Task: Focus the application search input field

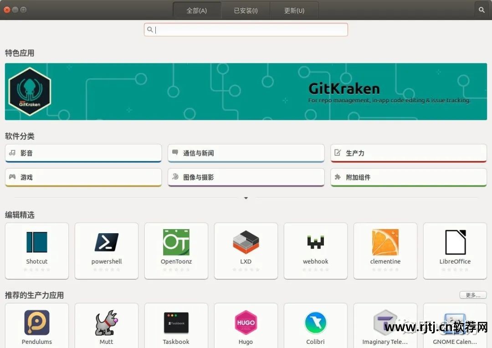Action: [246, 30]
